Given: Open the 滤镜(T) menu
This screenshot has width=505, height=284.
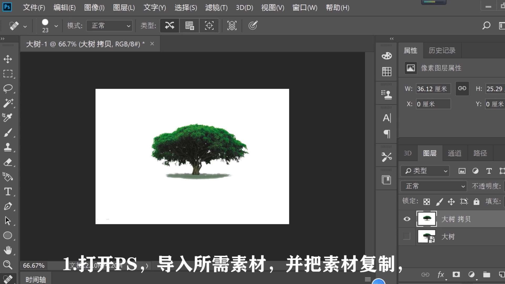Looking at the screenshot, I should pyautogui.click(x=216, y=8).
